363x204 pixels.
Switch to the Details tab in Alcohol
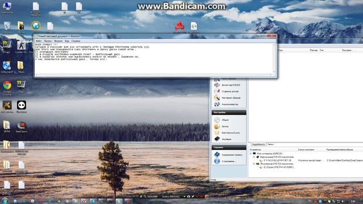258,144
